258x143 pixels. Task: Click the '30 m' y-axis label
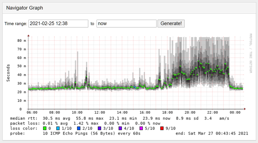(x=22, y=83)
